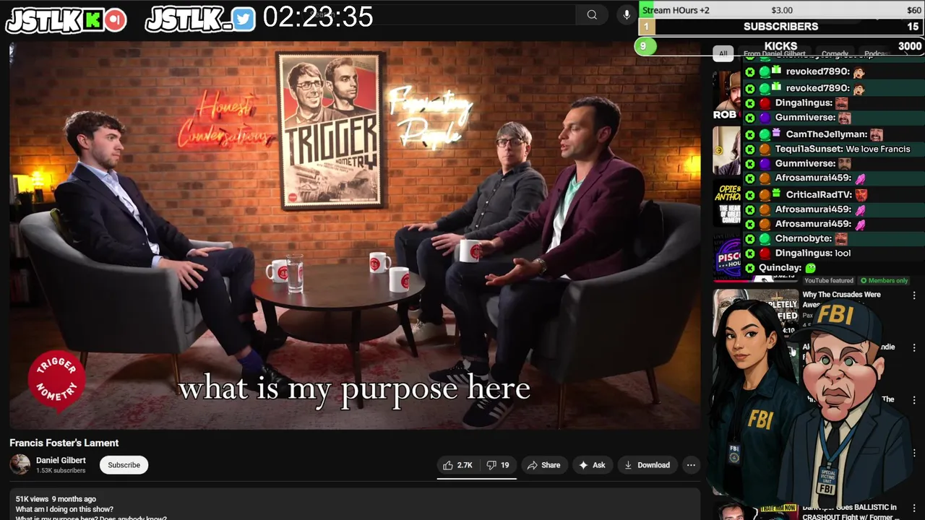925x520 pixels.
Task: Click the SUBSCRIBERS goal counter
Action: 781,27
